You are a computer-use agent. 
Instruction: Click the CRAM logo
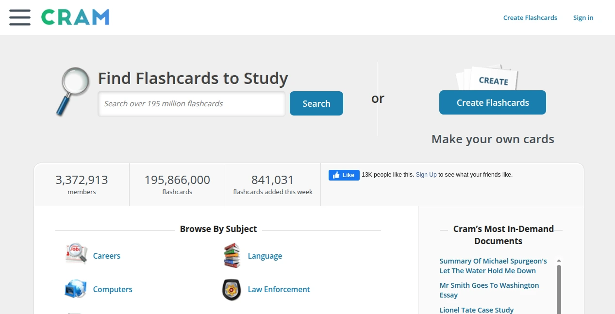[x=75, y=17]
